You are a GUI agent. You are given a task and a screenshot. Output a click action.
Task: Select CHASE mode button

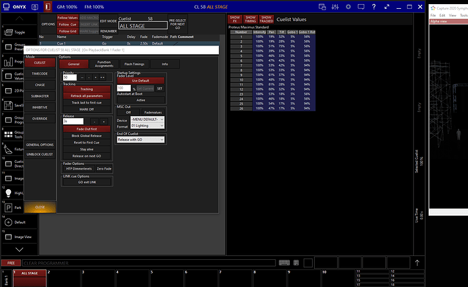pyautogui.click(x=40, y=85)
